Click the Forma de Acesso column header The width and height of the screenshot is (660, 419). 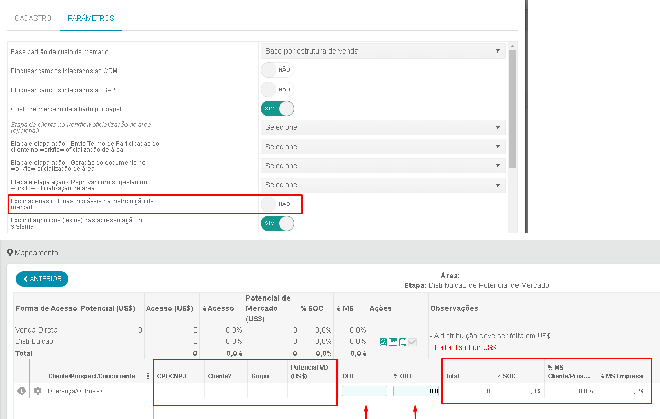[x=46, y=308]
